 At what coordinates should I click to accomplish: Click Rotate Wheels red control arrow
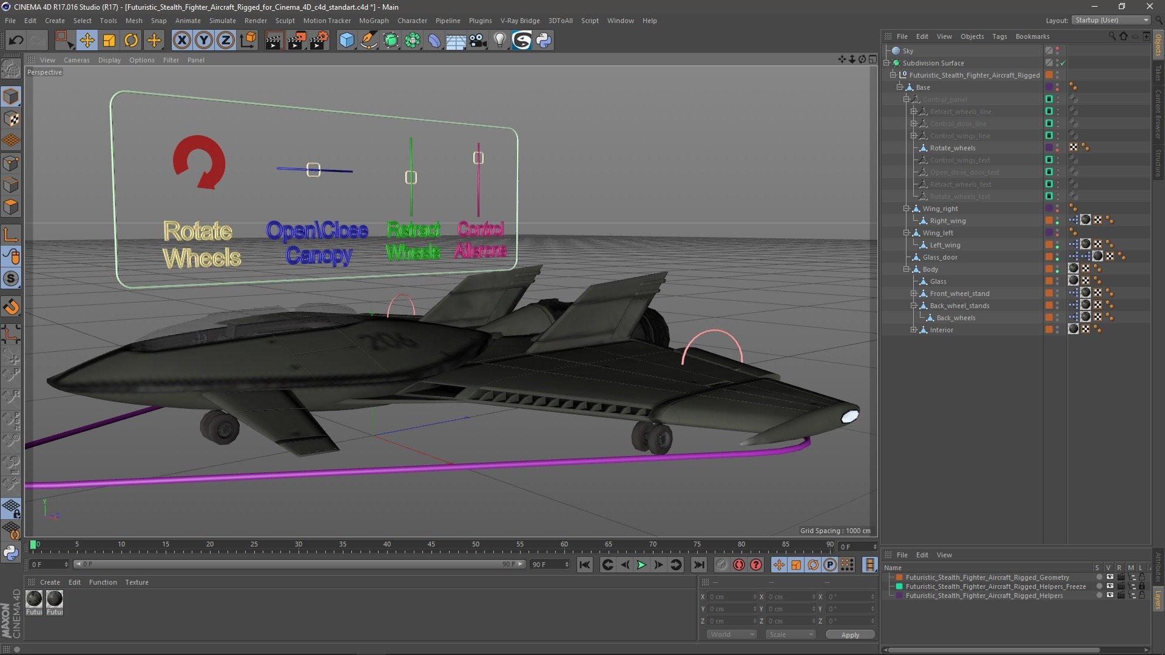199,163
